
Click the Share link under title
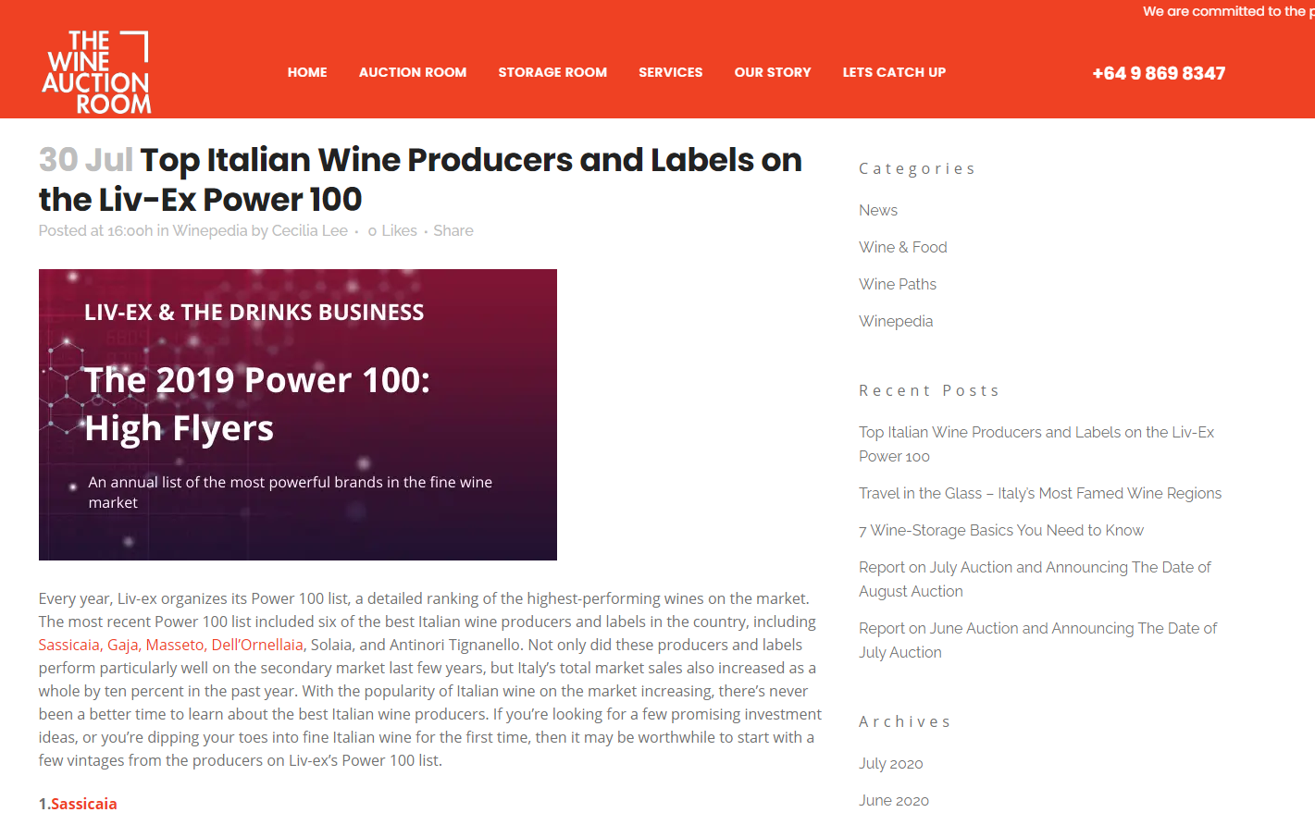[453, 230]
